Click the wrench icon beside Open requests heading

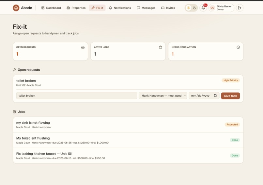click(14, 70)
